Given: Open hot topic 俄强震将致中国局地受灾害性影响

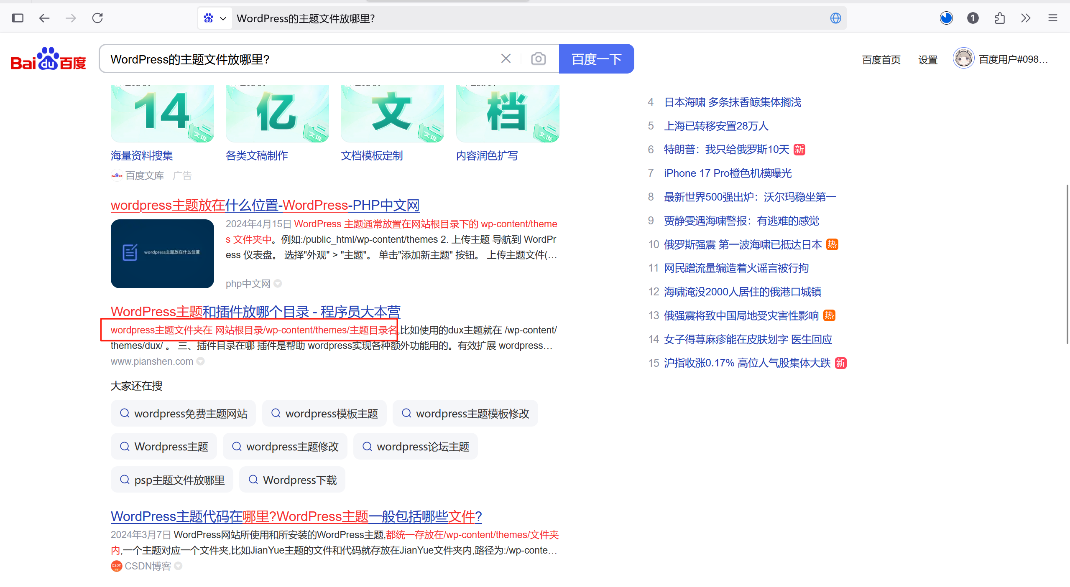Looking at the screenshot, I should tap(741, 316).
